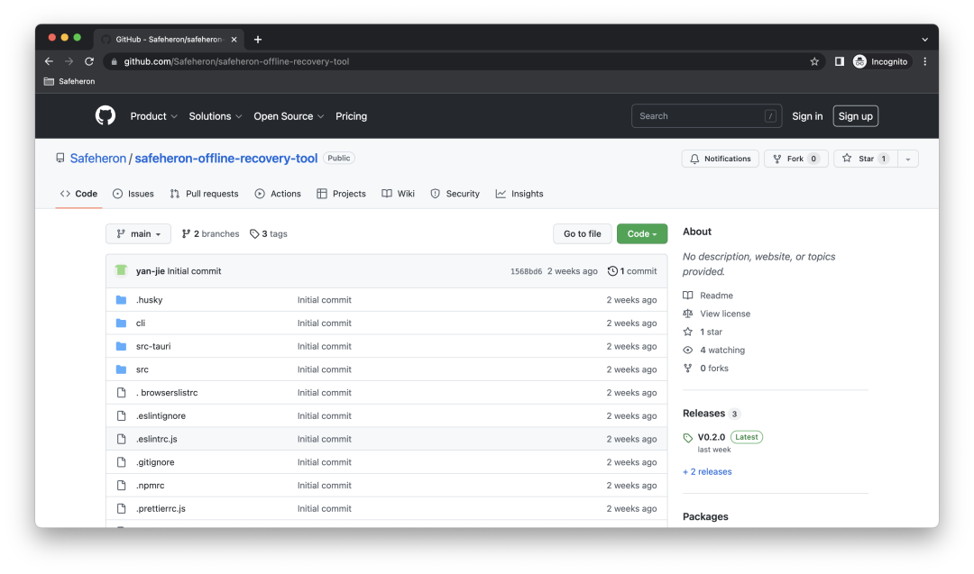Click the .npmrc file icon
This screenshot has width=974, height=574.
(121, 486)
